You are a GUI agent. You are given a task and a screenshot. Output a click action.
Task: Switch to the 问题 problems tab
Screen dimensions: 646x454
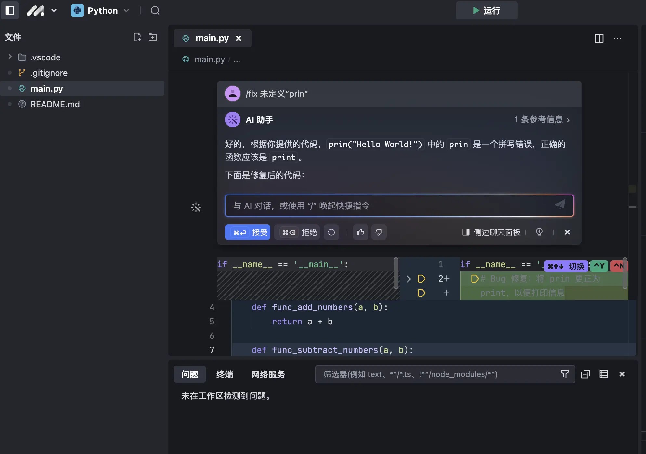click(190, 374)
